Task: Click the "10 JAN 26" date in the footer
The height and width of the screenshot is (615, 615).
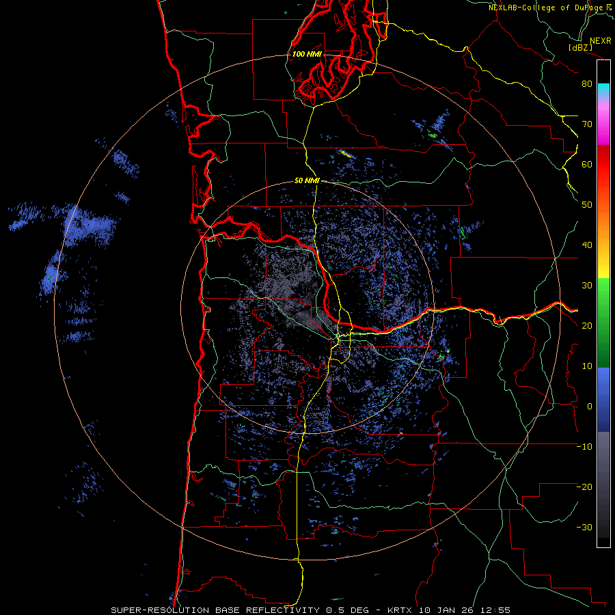Action: coord(447,610)
